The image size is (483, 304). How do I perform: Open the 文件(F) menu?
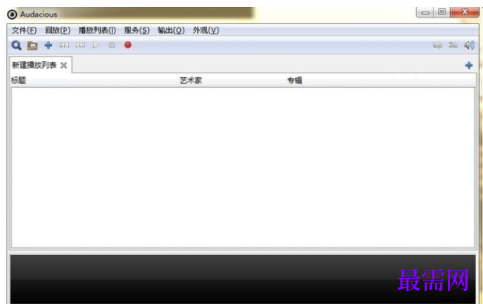pos(24,31)
